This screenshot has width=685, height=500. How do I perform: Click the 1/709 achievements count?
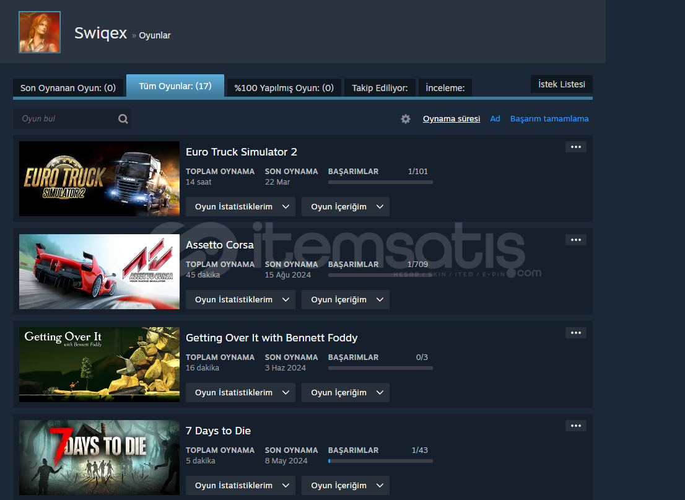tap(417, 265)
